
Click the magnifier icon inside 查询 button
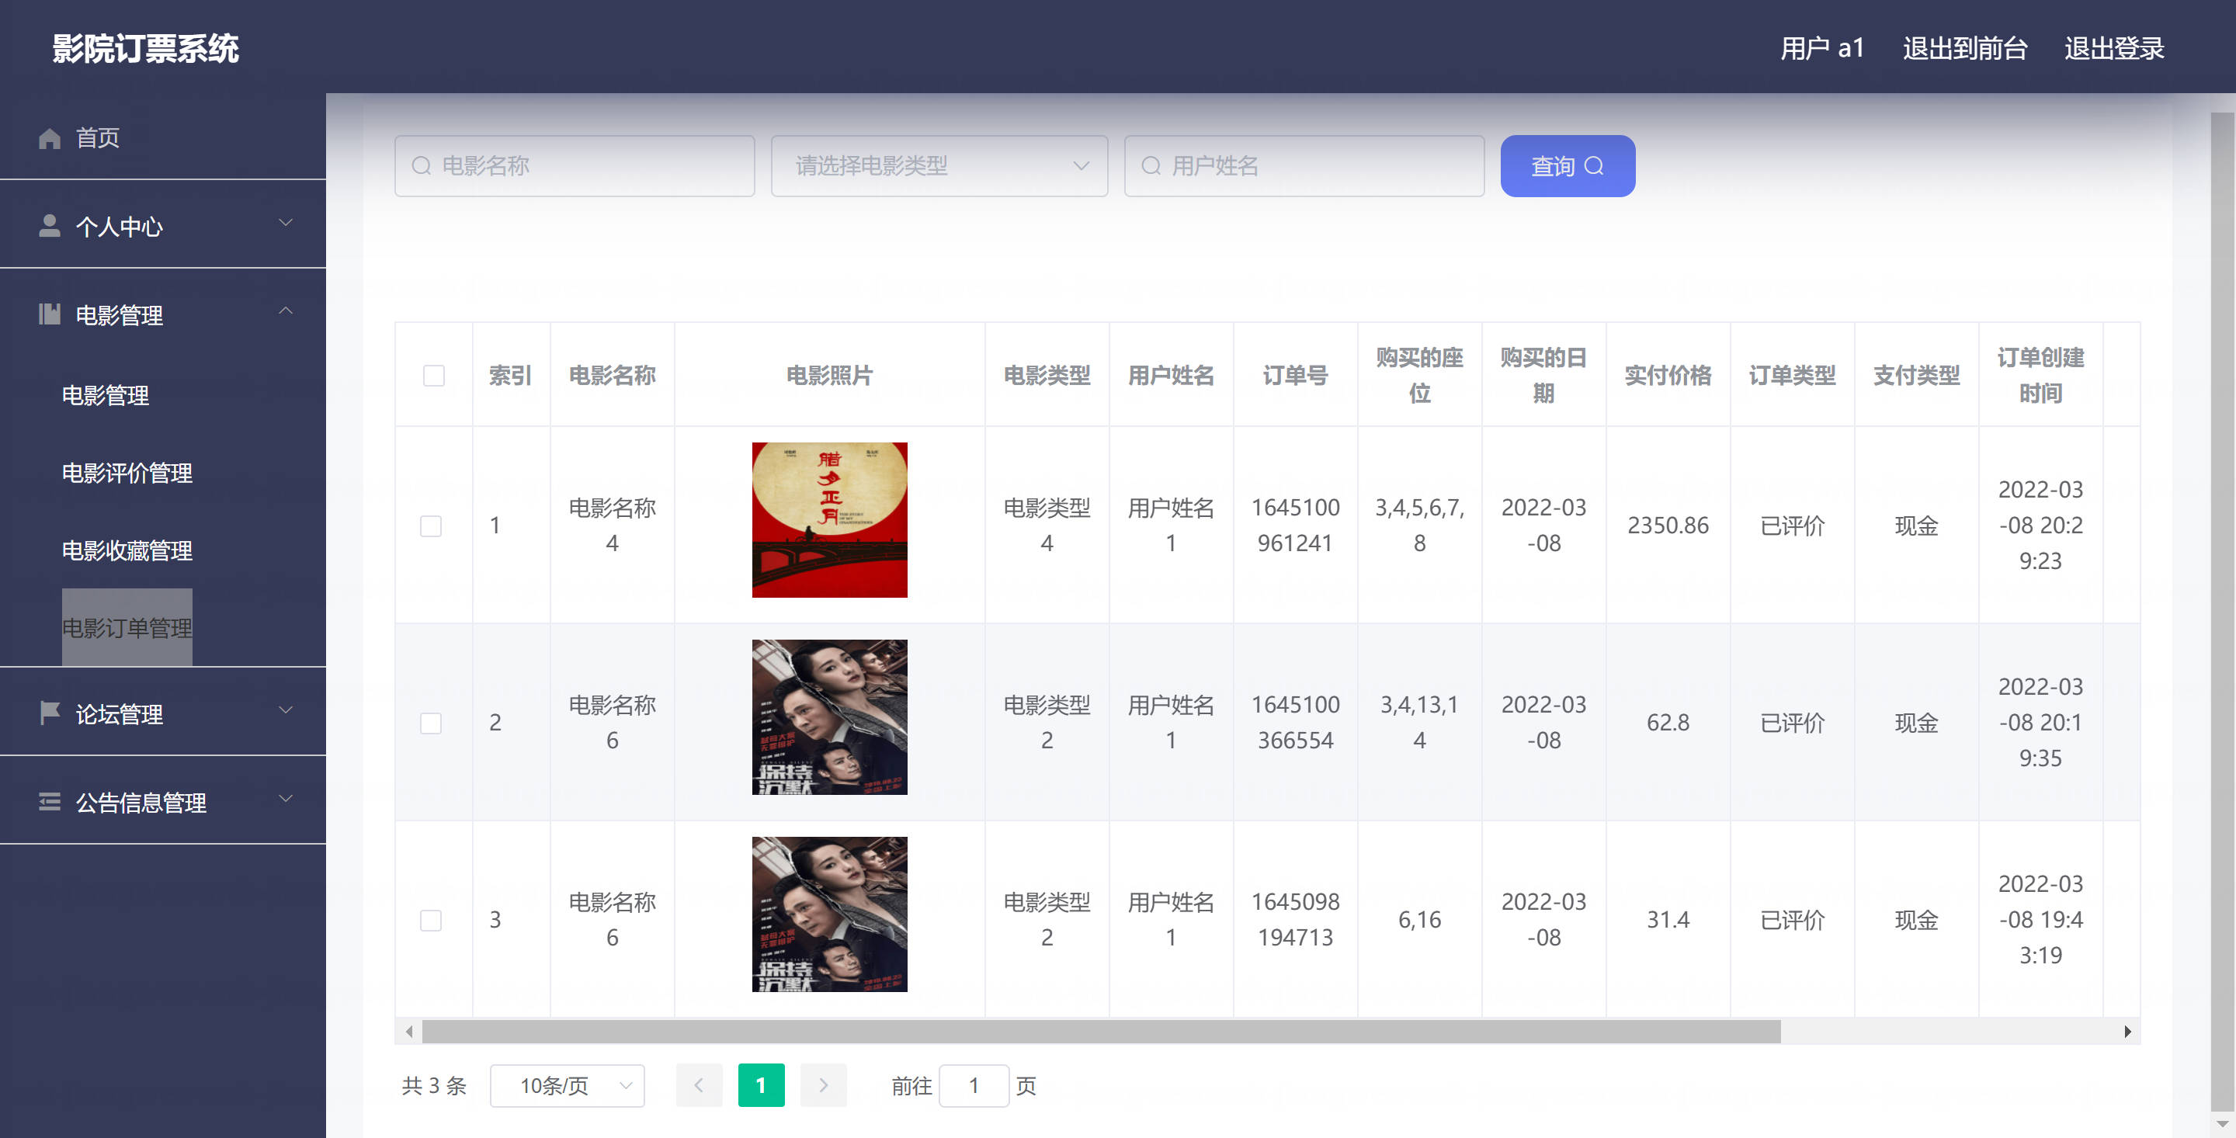pos(1595,166)
